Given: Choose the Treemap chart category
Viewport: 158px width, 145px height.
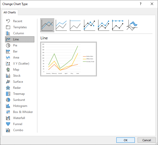Looking at the screenshot, I should [19, 94].
